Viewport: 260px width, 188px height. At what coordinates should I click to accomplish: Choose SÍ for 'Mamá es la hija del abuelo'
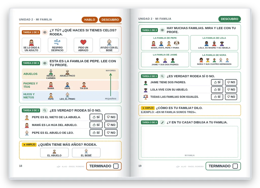(x=96, y=125)
